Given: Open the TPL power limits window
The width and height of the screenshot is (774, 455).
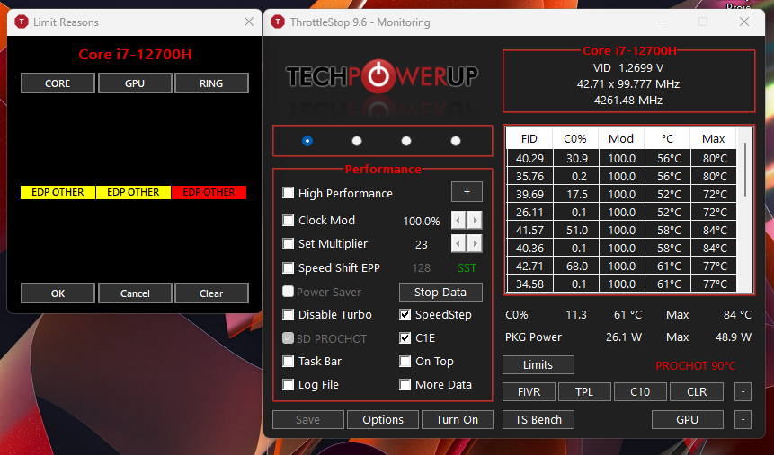Looking at the screenshot, I should 584,392.
